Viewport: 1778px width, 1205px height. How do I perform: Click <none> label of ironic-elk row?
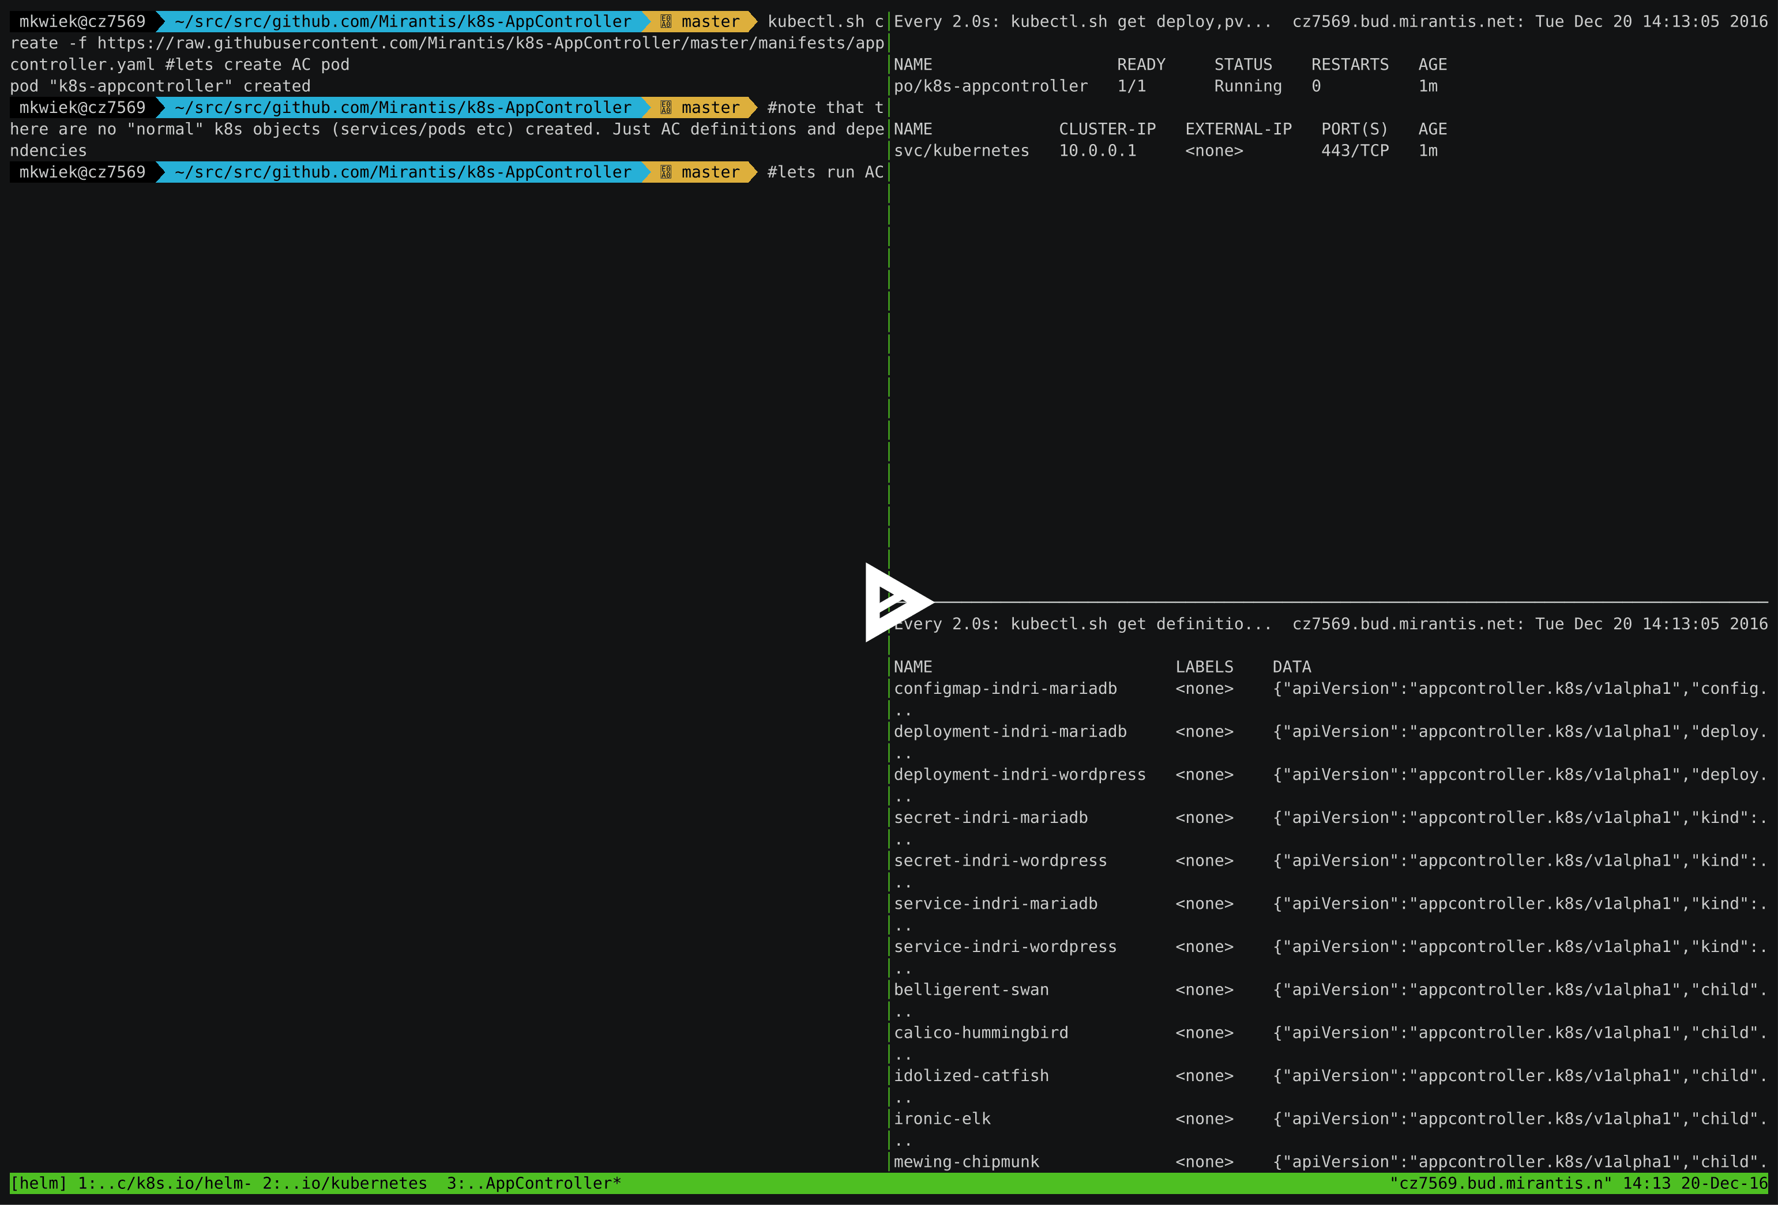coord(1204,1119)
